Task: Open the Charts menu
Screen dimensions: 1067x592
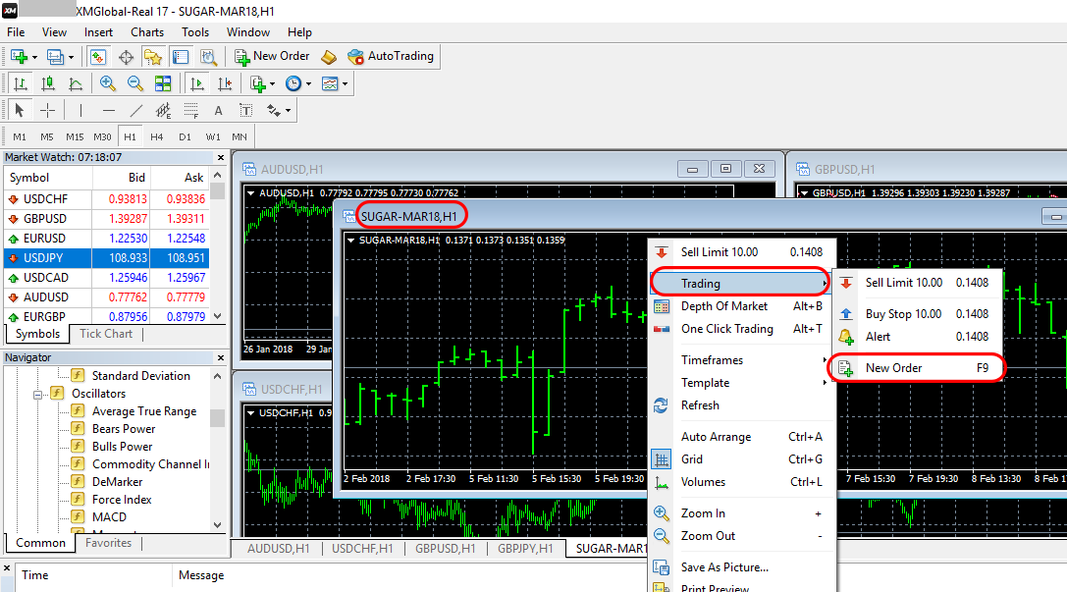Action: tap(147, 32)
